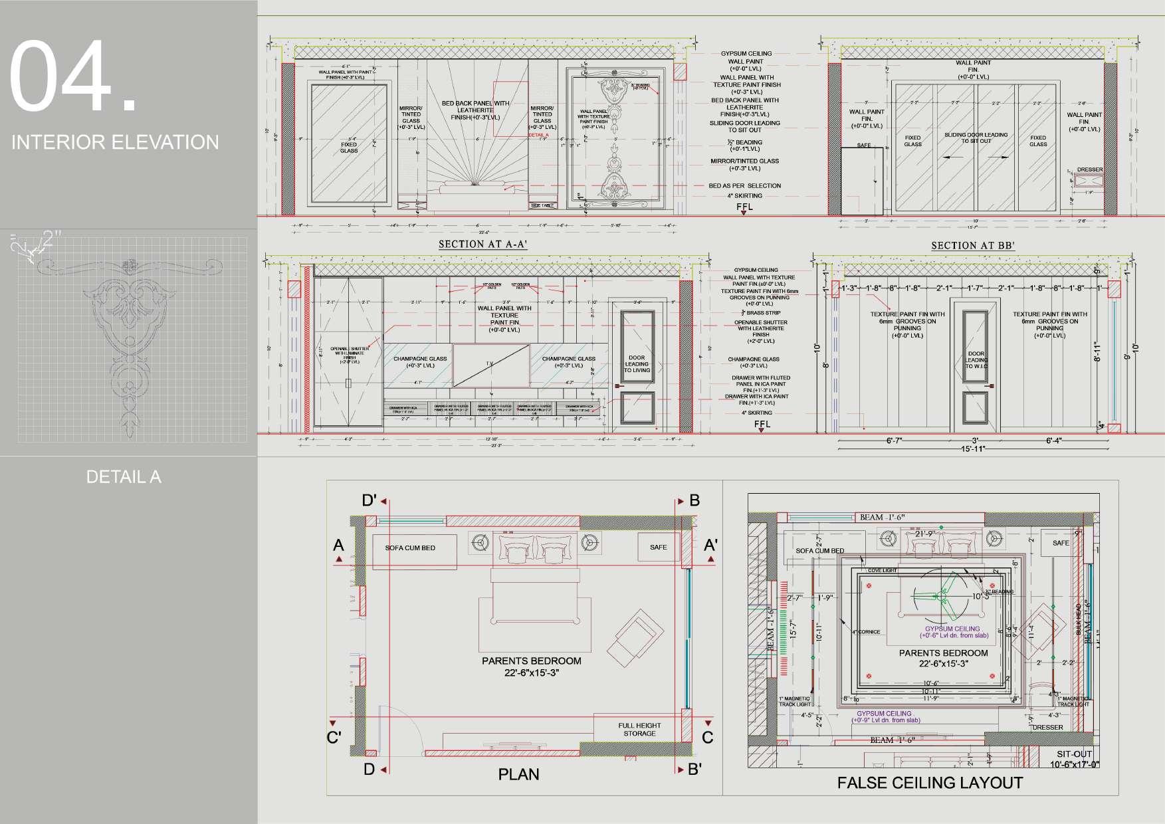Click section marker "D" below the plan
Viewport: 1165px width, 824px height.
point(369,770)
